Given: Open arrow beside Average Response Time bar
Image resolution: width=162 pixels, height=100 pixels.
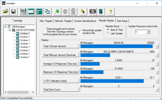Looking at the screenshot, I should pyautogui.click(x=157, y=64).
